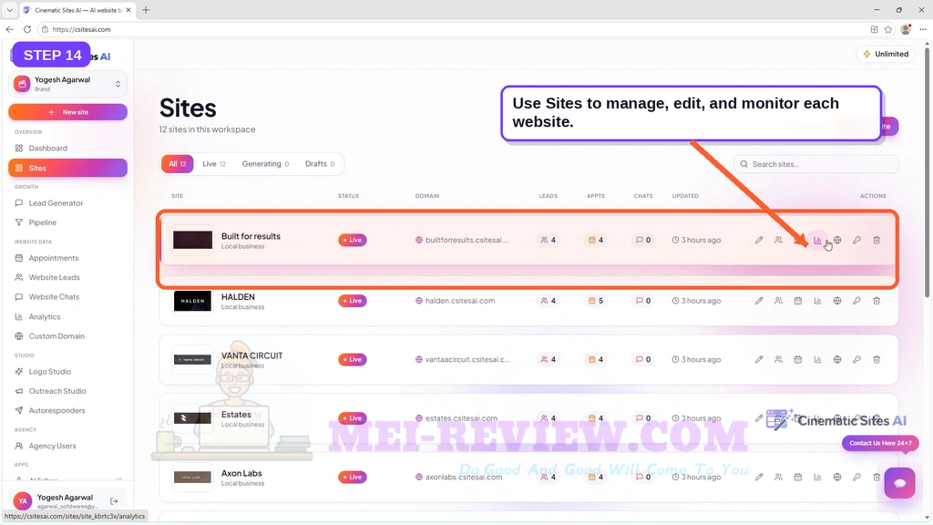The image size is (933, 525).
Task: Open the browser settings and more menu
Action: coord(923,29)
